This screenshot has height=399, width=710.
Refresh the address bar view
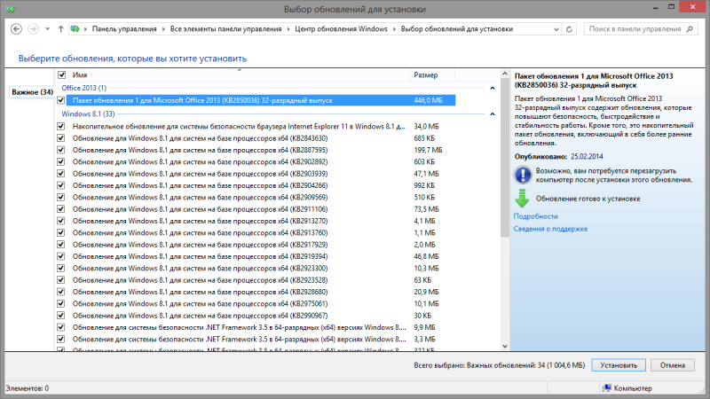coord(569,29)
